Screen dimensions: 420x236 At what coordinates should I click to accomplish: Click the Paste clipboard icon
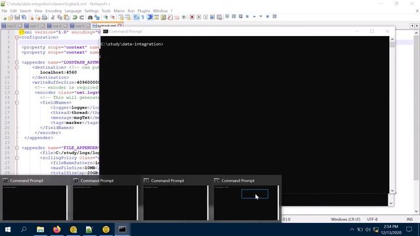66,18
